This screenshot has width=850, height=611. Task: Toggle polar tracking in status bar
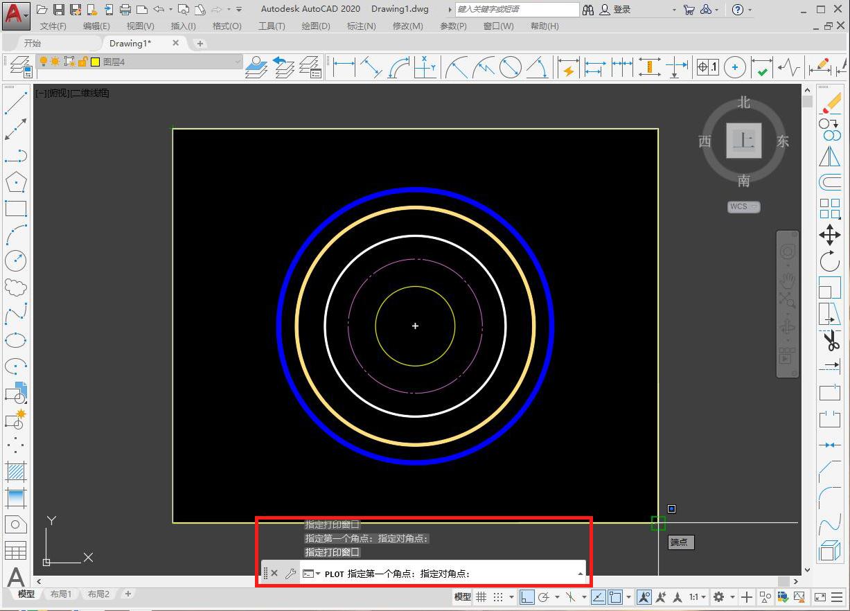544,597
